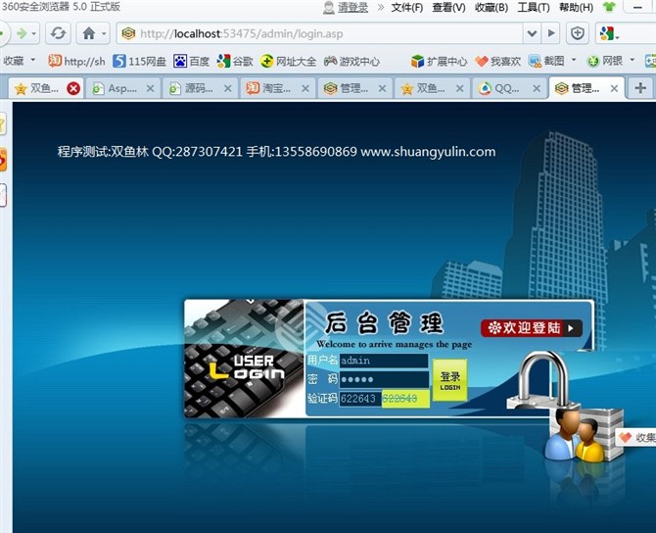Open the security shield icon
Viewport: 656px width, 533px height.
pyautogui.click(x=578, y=33)
